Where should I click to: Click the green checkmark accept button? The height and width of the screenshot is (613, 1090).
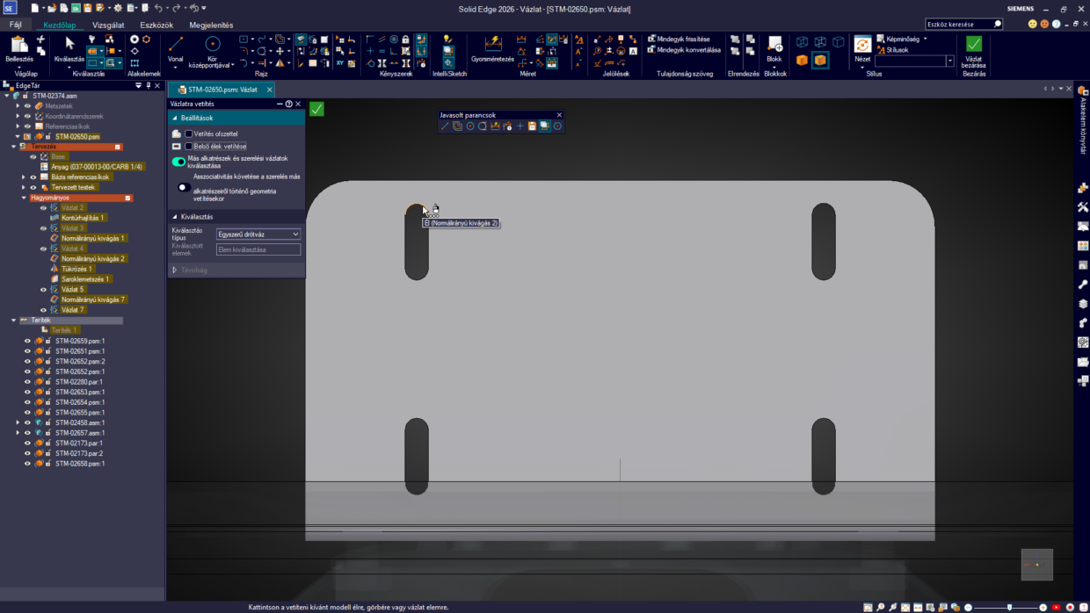pos(316,109)
